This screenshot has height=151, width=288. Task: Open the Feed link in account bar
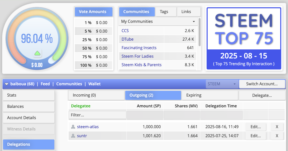[45, 84]
